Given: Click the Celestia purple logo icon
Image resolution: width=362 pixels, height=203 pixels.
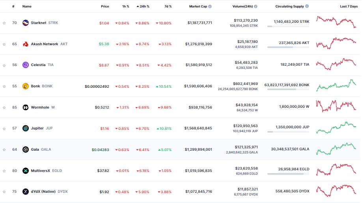Looking at the screenshot, I should pyautogui.click(x=25, y=65).
